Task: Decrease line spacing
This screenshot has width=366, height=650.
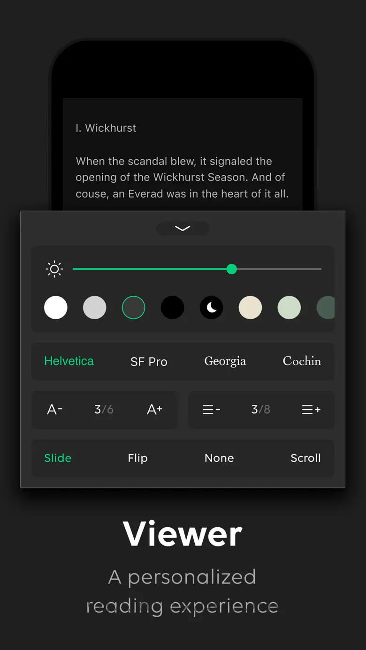Action: [x=211, y=410]
